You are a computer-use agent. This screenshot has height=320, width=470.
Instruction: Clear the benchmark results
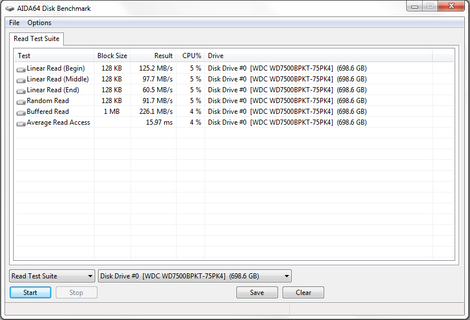[x=303, y=293]
